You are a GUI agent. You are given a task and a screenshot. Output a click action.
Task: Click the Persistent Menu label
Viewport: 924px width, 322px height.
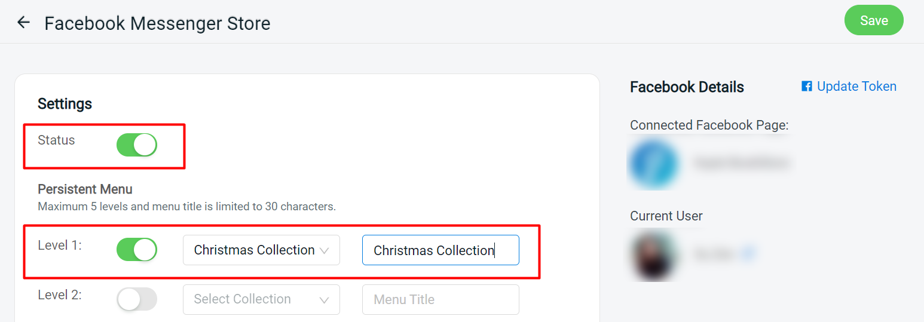pyautogui.click(x=85, y=189)
